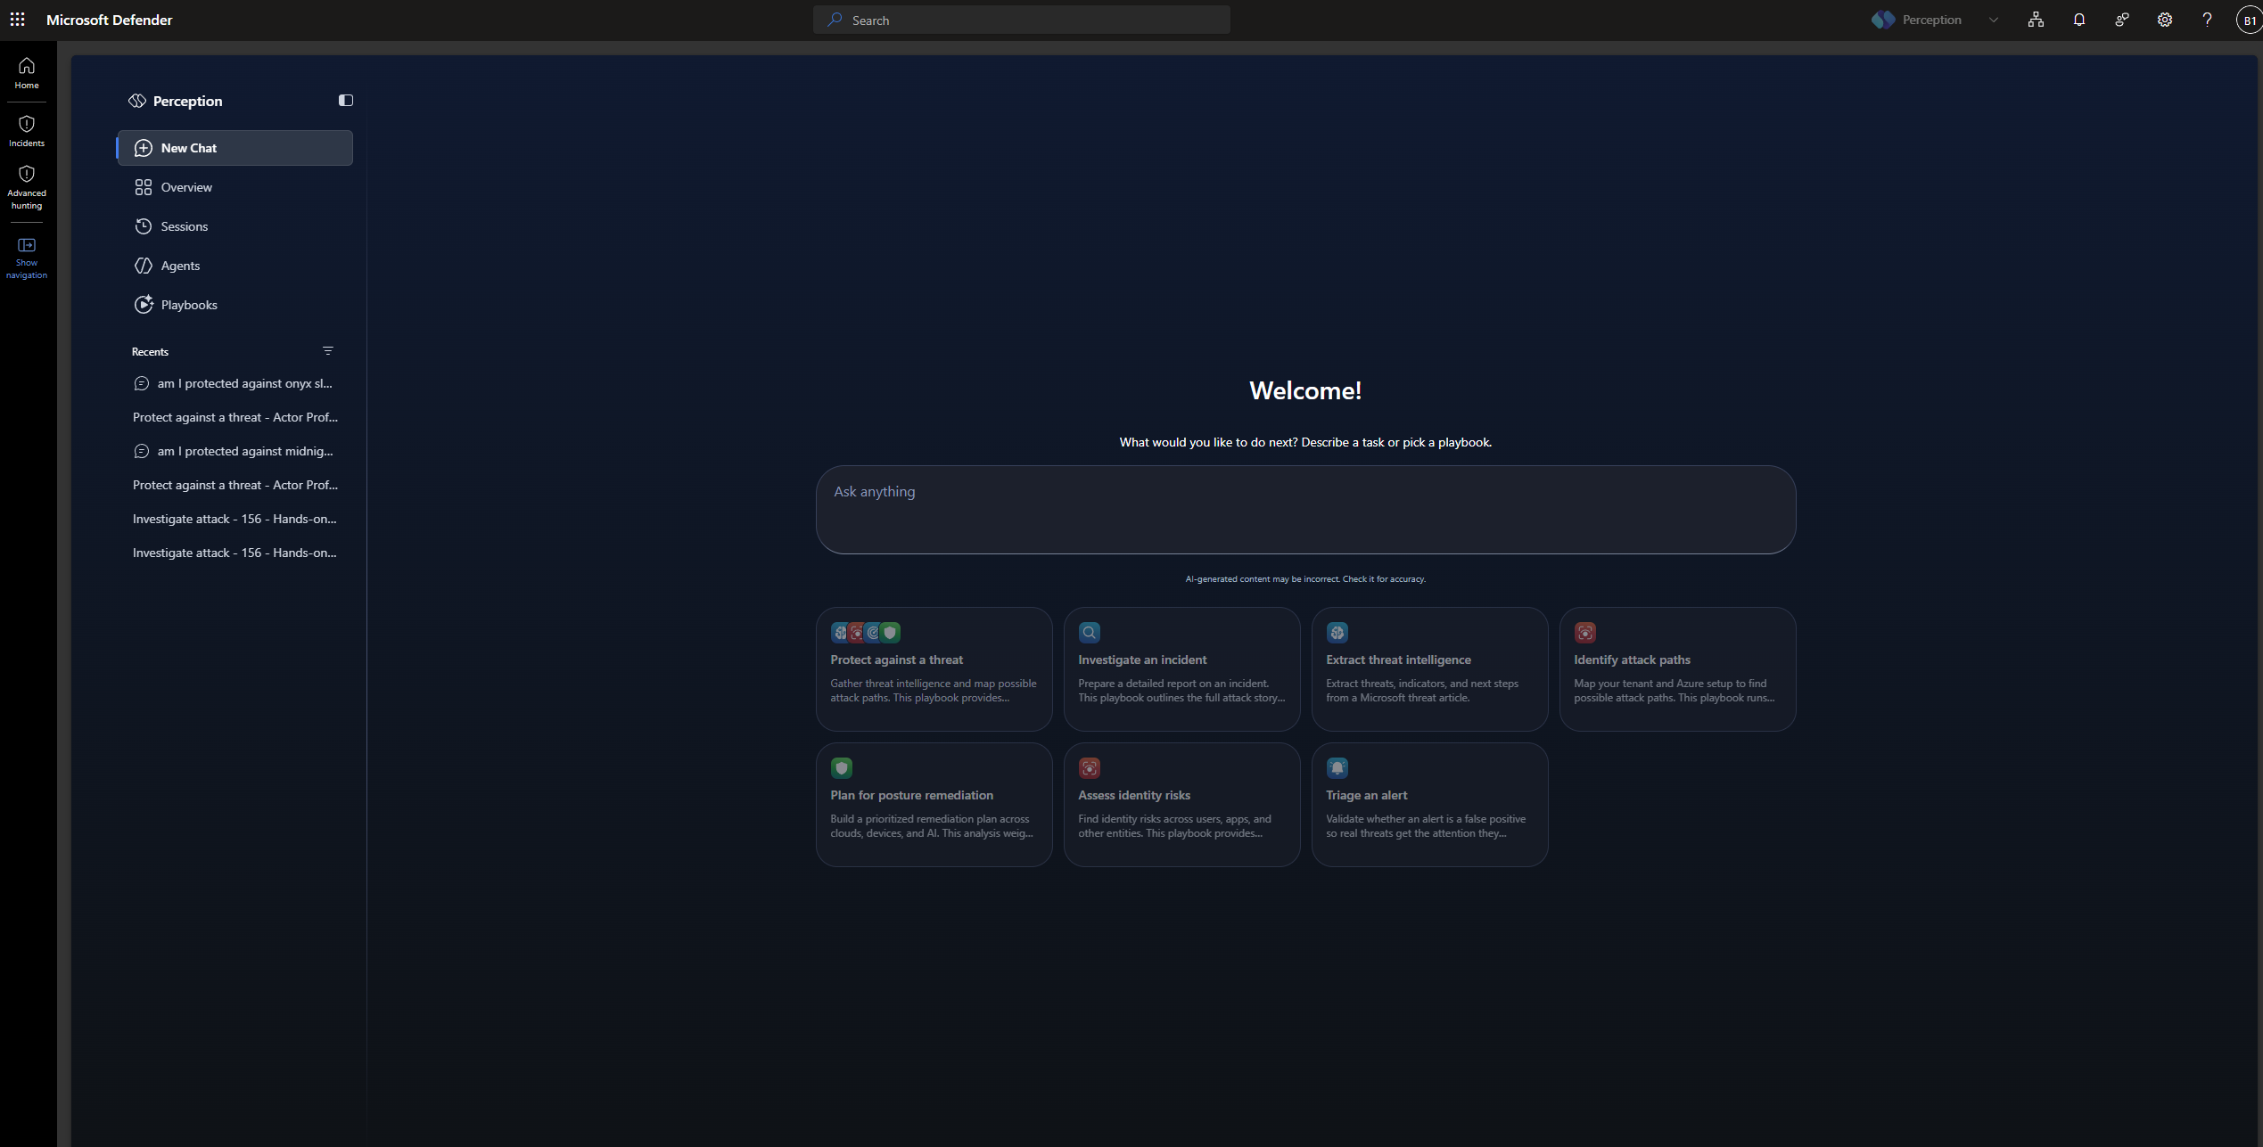Select Triage an alert playbook
This screenshot has height=1147, width=2263.
click(x=1429, y=805)
